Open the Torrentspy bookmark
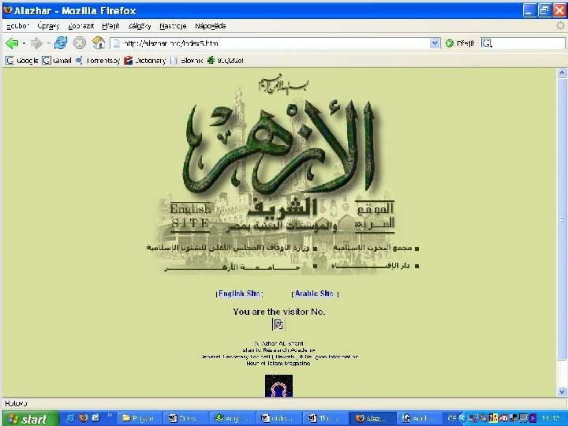Screen dimensions: 568x426 (98, 61)
